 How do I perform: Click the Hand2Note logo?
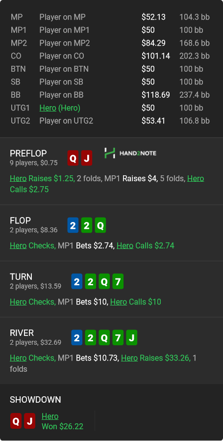point(130,153)
